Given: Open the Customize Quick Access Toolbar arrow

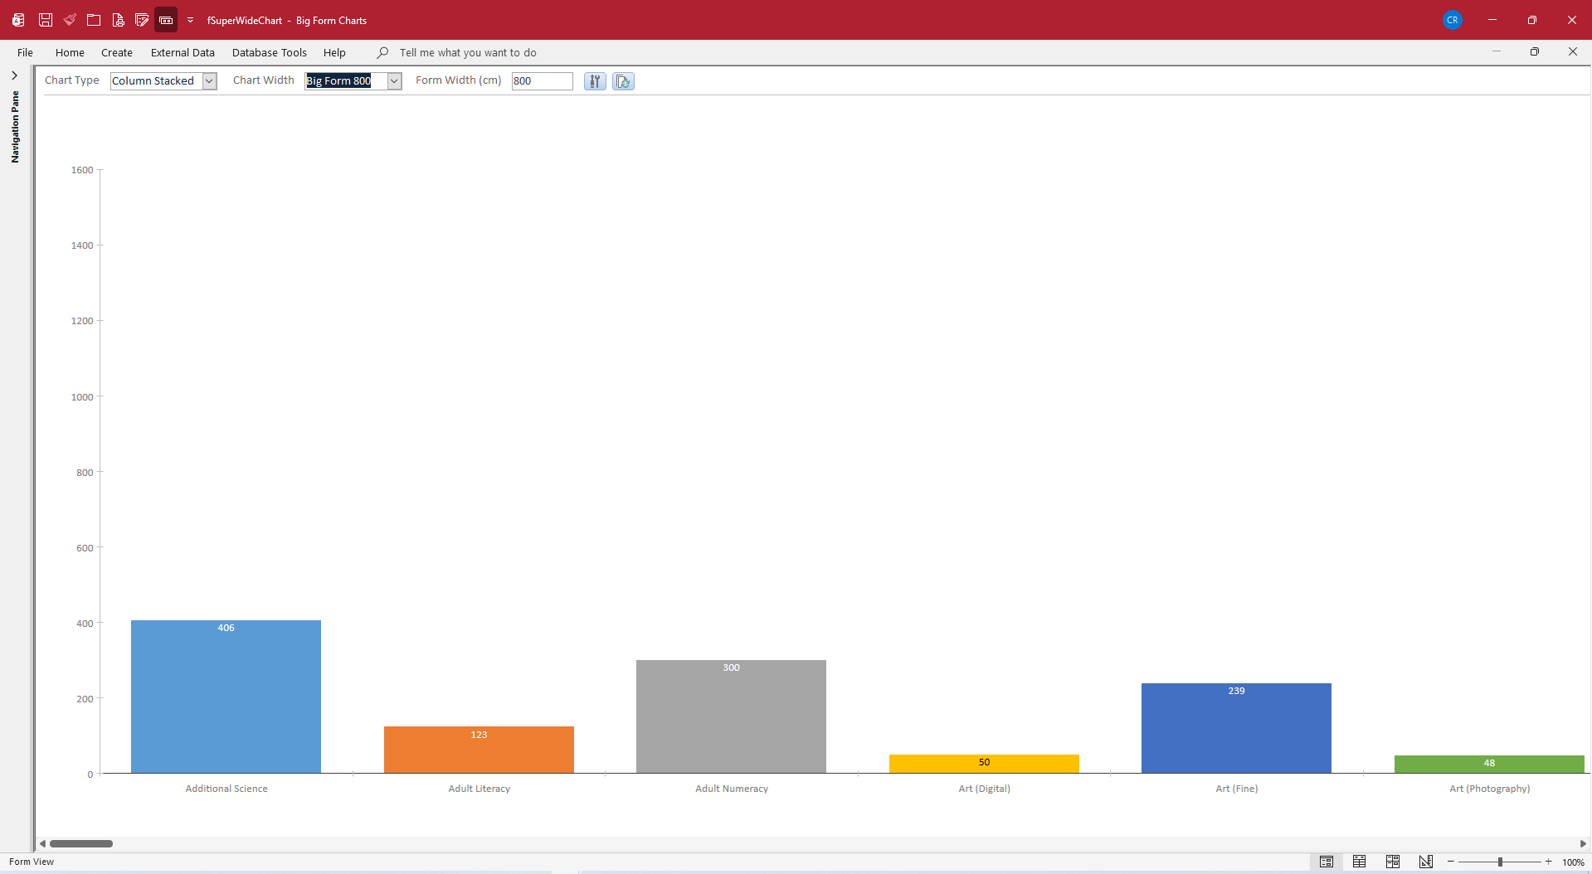Looking at the screenshot, I should tap(190, 20).
